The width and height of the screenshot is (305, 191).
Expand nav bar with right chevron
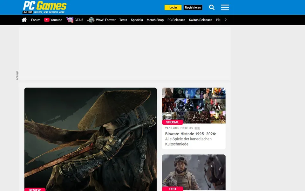226,20
